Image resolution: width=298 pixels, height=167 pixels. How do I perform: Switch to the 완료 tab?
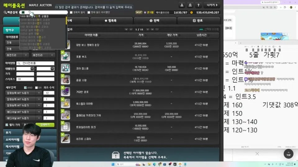click(x=199, y=20)
